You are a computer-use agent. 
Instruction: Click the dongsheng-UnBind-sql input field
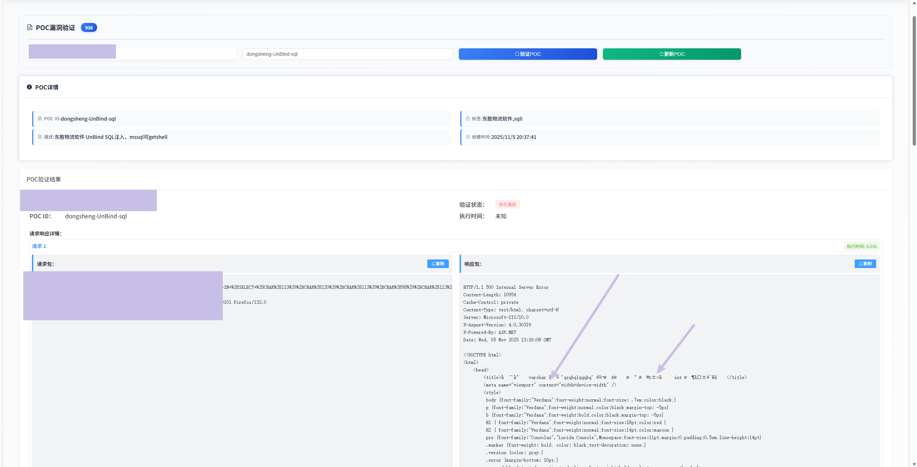(347, 54)
